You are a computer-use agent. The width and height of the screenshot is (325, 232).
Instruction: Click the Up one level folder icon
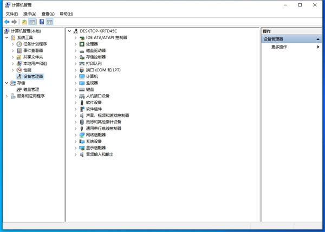(24, 22)
